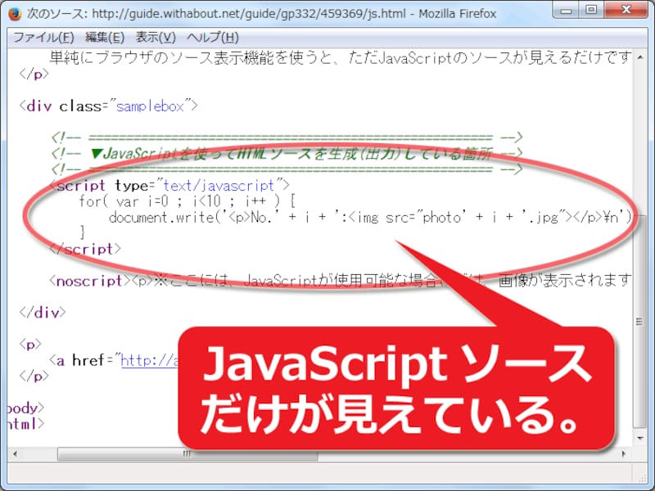Viewport: 655px width, 491px height.
Task: Click the minimize window icon
Action: [566, 11]
